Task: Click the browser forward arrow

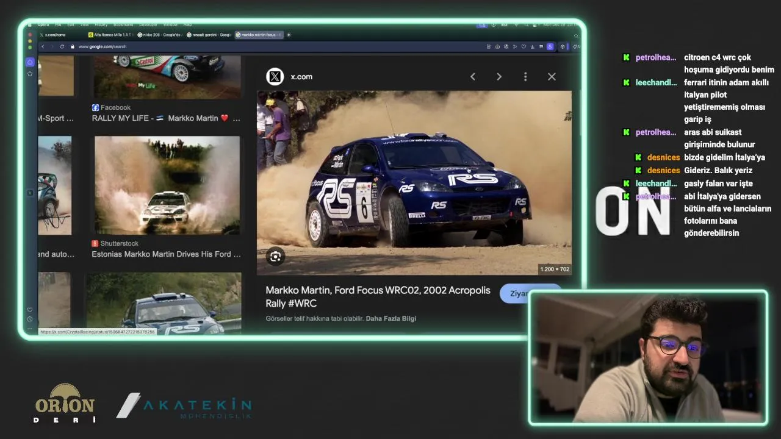Action: (x=52, y=46)
